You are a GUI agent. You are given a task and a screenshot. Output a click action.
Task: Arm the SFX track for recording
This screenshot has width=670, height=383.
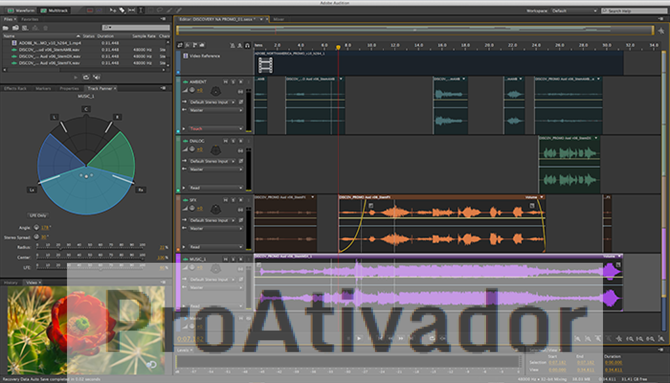240,199
